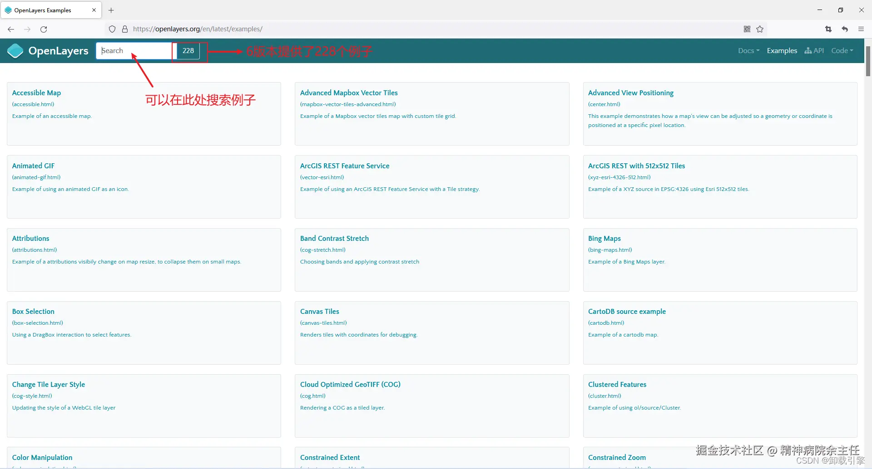The height and width of the screenshot is (469, 872).
Task: Open the Animated GIF example
Action: (x=33, y=166)
